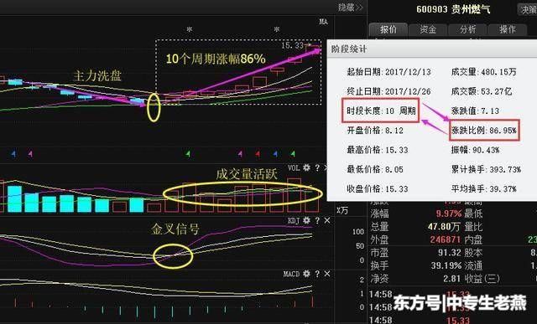This screenshot has height=324, width=537.
Task: Click the 累计换手 393.73% entry
Action: 486,169
